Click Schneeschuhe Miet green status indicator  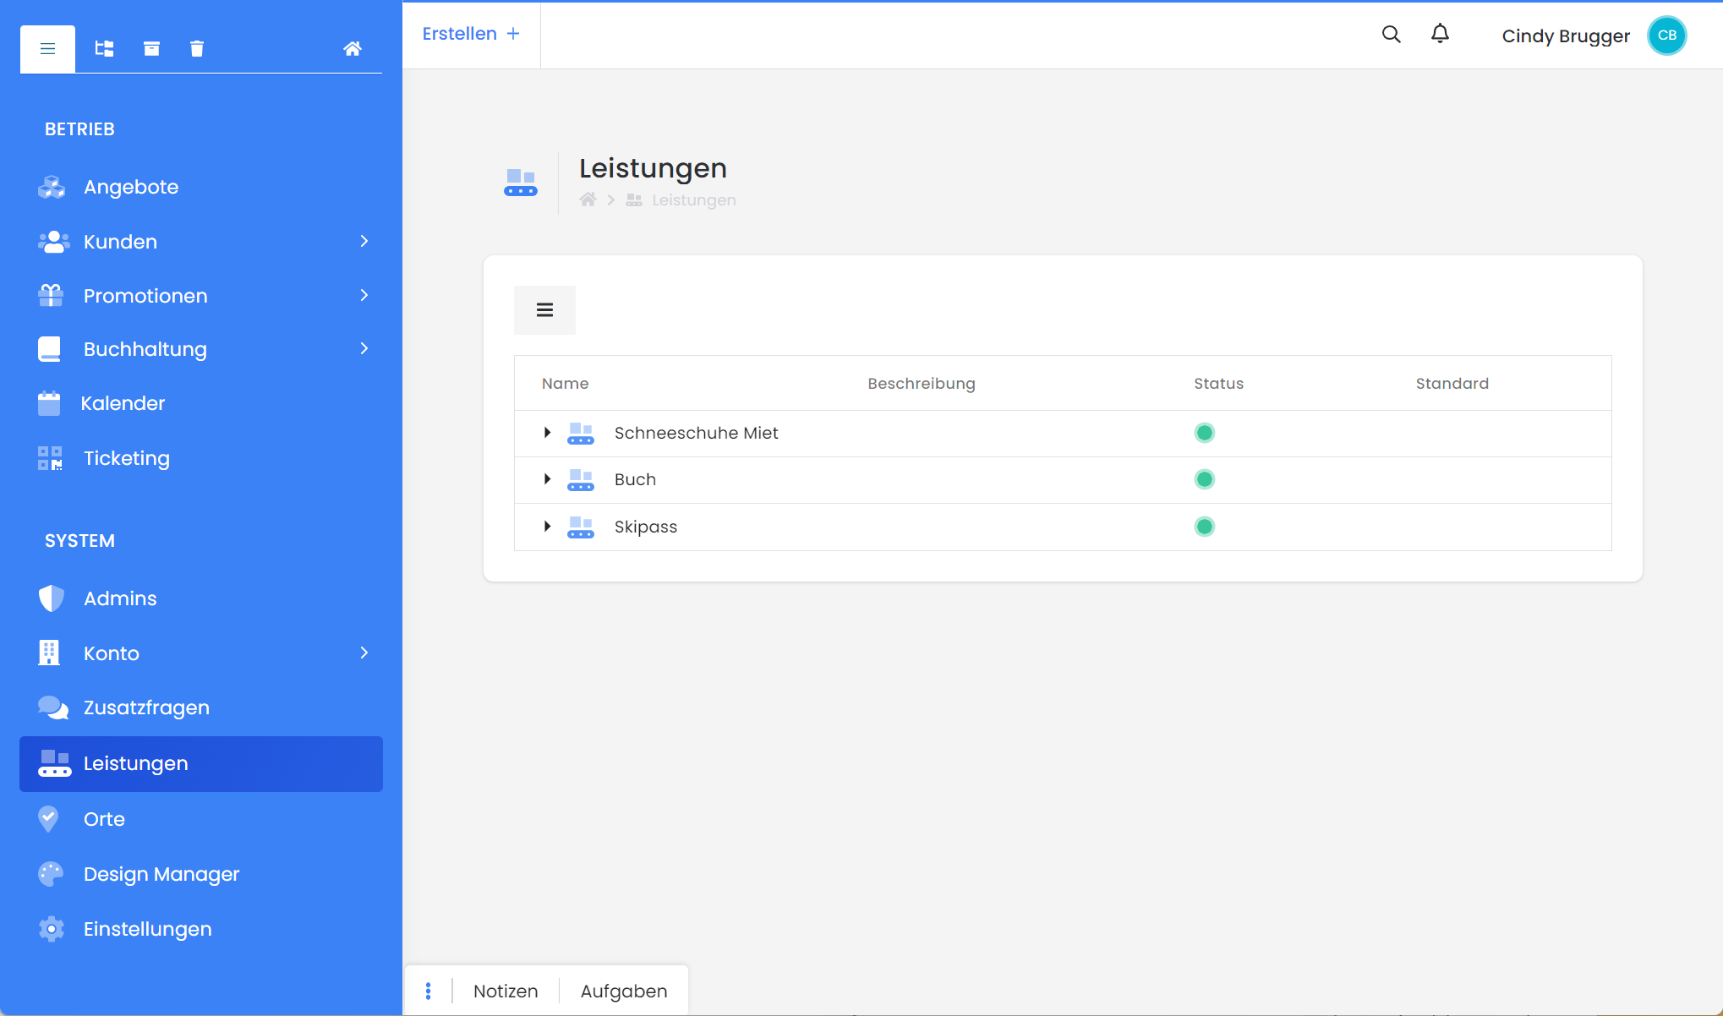coord(1204,433)
